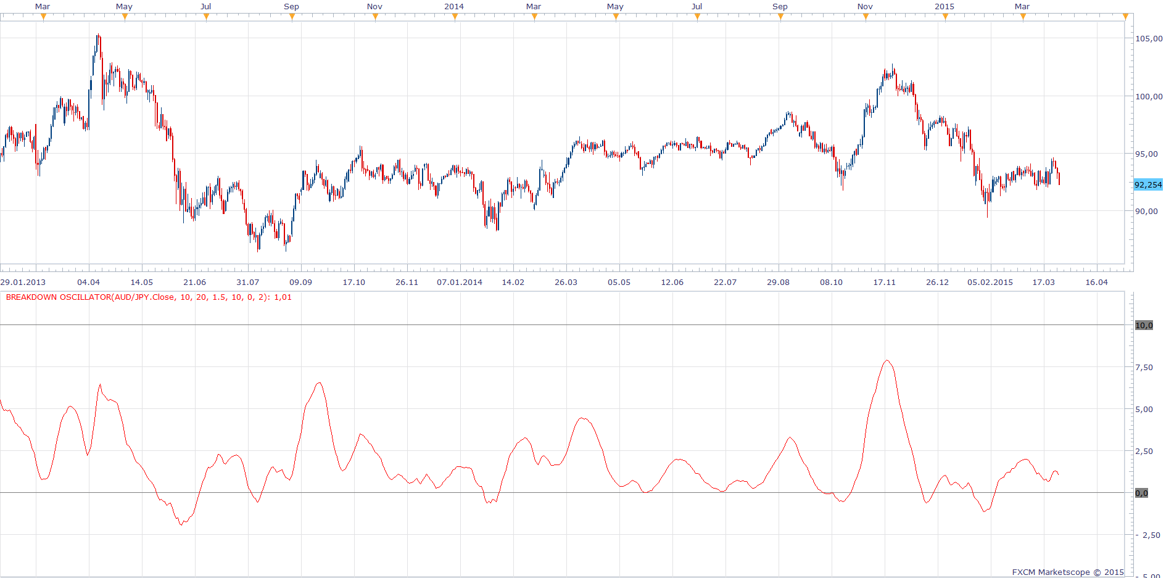Viewport: 1174px width, 578px height.
Task: Click the orange 2015 year marker
Action: coord(945,17)
